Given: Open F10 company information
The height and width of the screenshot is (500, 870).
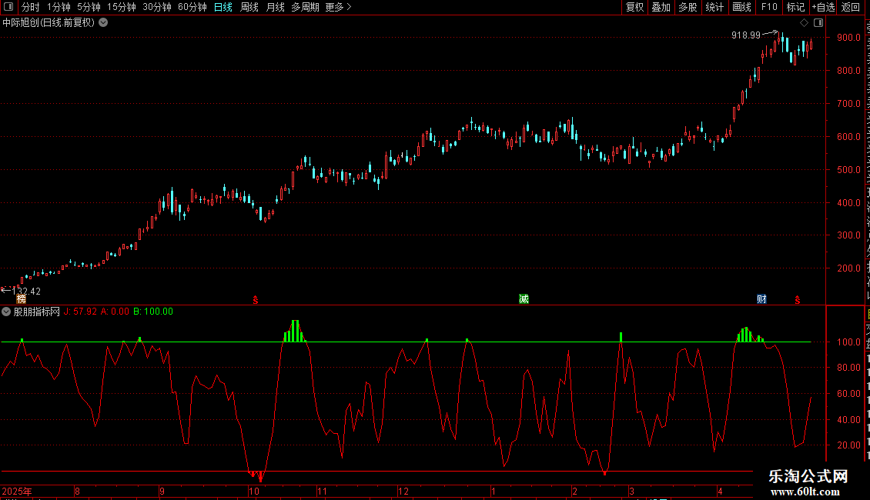Looking at the screenshot, I should pyautogui.click(x=769, y=7).
